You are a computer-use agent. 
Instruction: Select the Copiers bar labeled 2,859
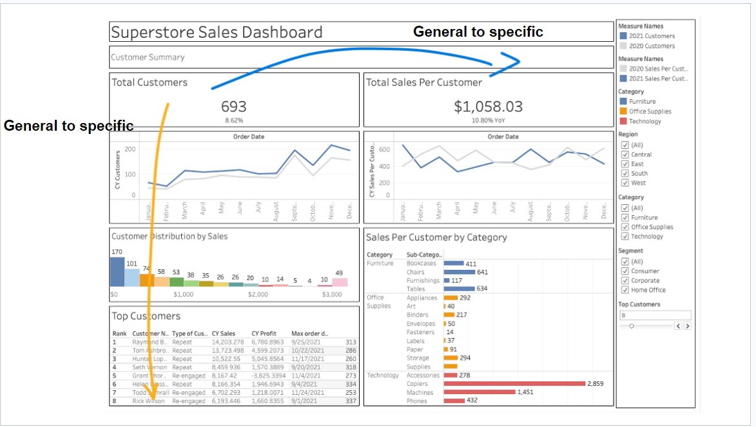coord(514,384)
